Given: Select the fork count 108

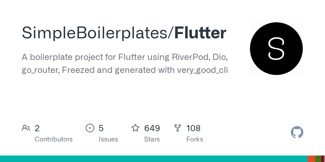Looking at the screenshot, I should pyautogui.click(x=193, y=128).
